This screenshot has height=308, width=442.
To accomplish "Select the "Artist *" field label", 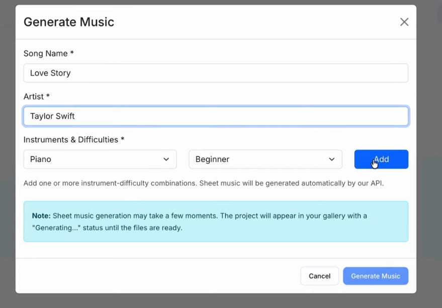I will coord(37,96).
